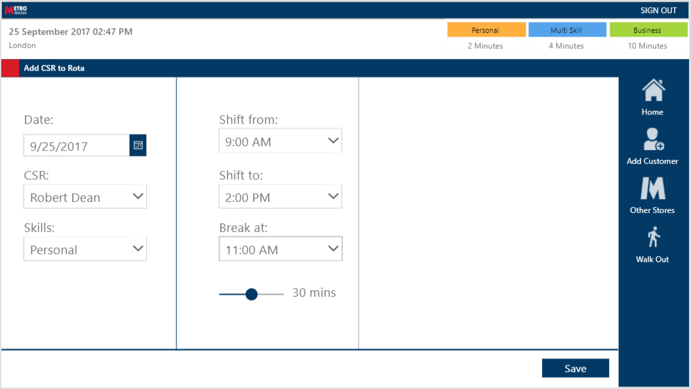Click the Metro Bank logo
691x389 pixels.
(x=18, y=9)
